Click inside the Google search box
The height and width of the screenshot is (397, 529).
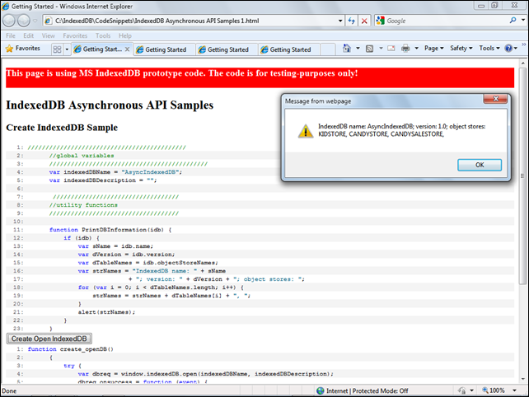click(438, 20)
